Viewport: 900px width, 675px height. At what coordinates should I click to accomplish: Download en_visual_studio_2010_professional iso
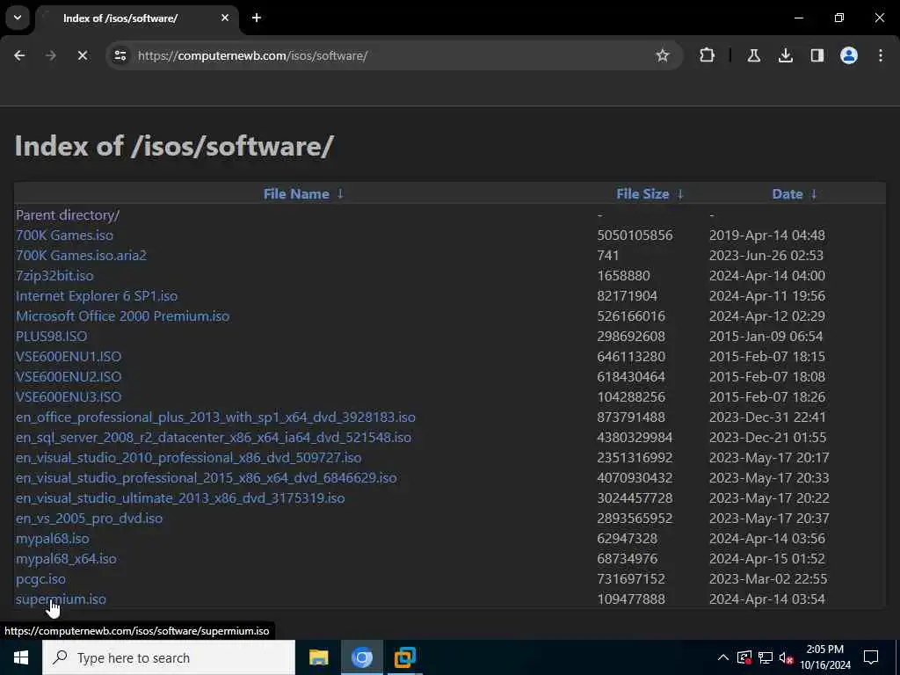point(188,457)
